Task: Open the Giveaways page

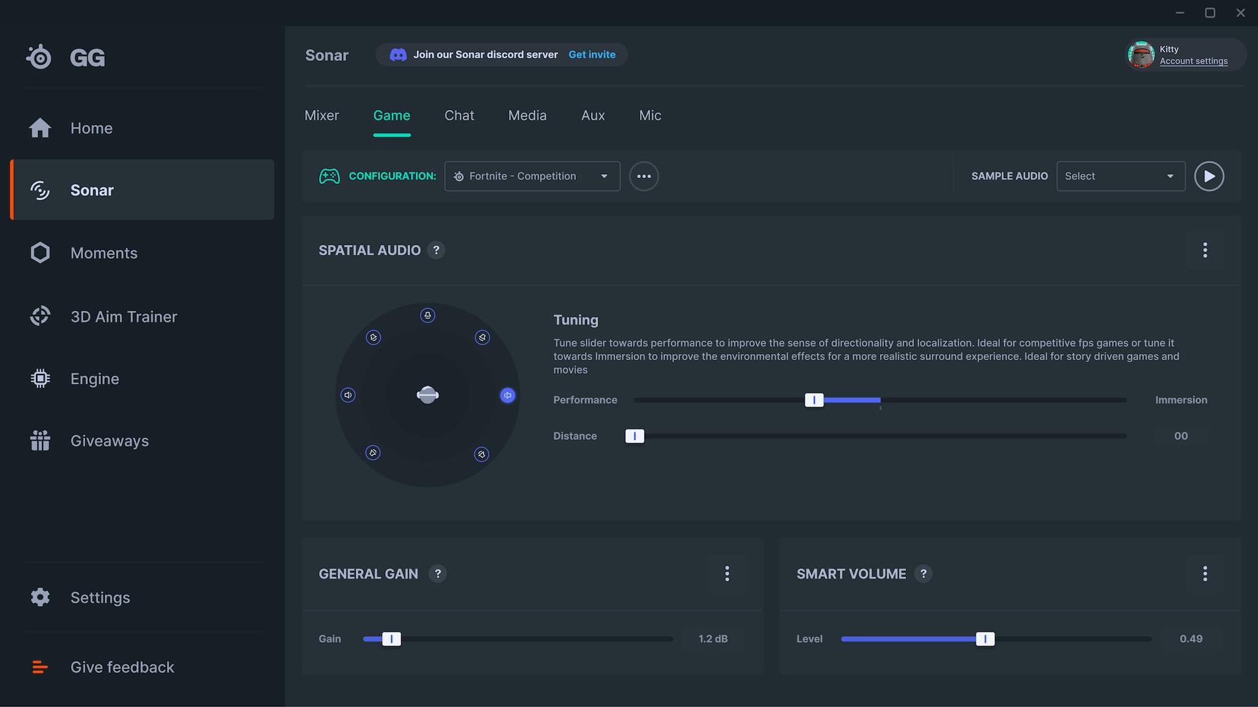Action: click(109, 441)
